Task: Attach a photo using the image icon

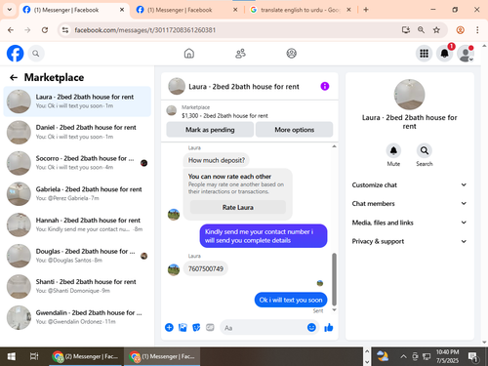Action: click(x=183, y=327)
